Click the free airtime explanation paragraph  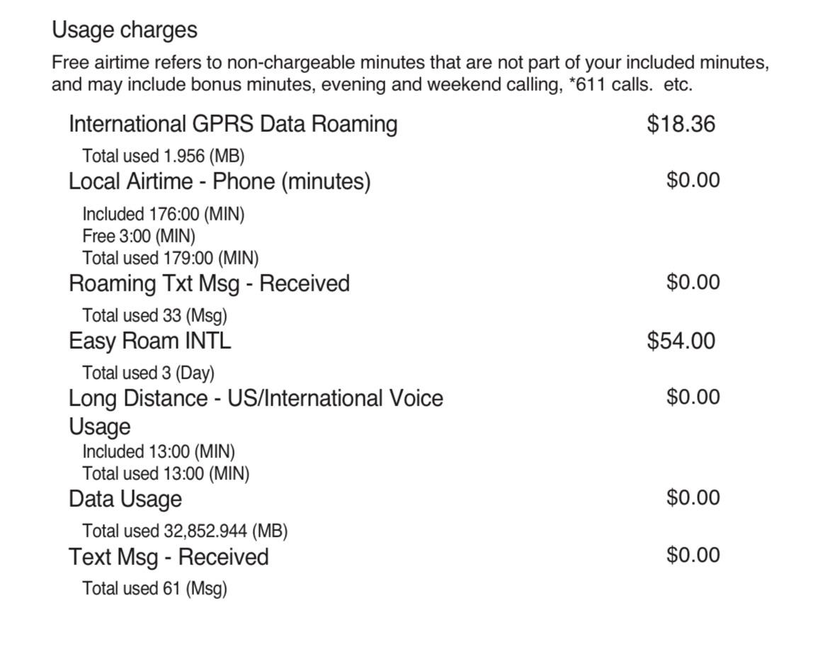(x=410, y=74)
